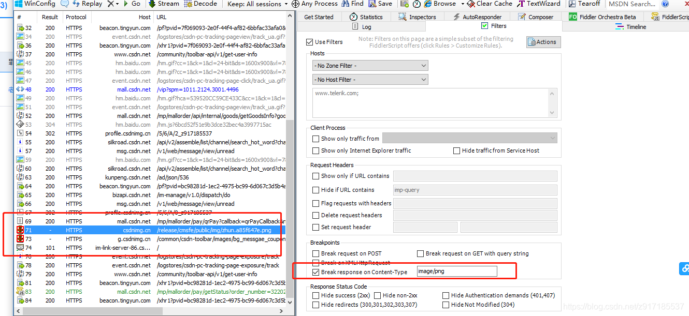Open the process list dropdown
The height and width of the screenshot is (316, 689).
(x=470, y=138)
